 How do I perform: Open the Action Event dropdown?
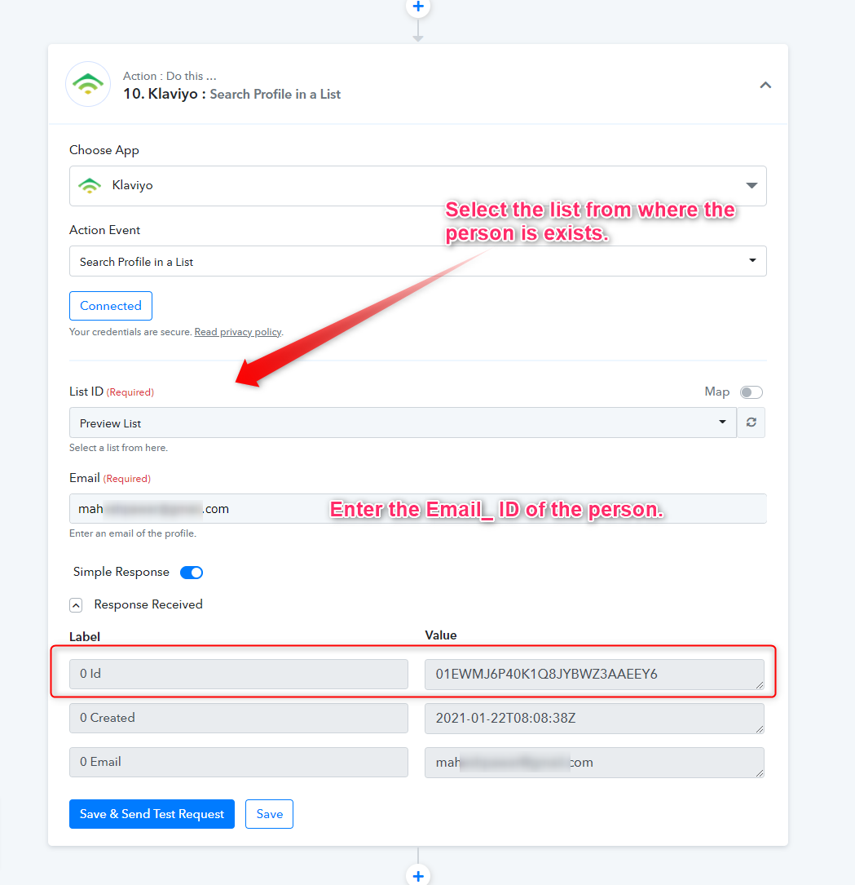tap(417, 261)
